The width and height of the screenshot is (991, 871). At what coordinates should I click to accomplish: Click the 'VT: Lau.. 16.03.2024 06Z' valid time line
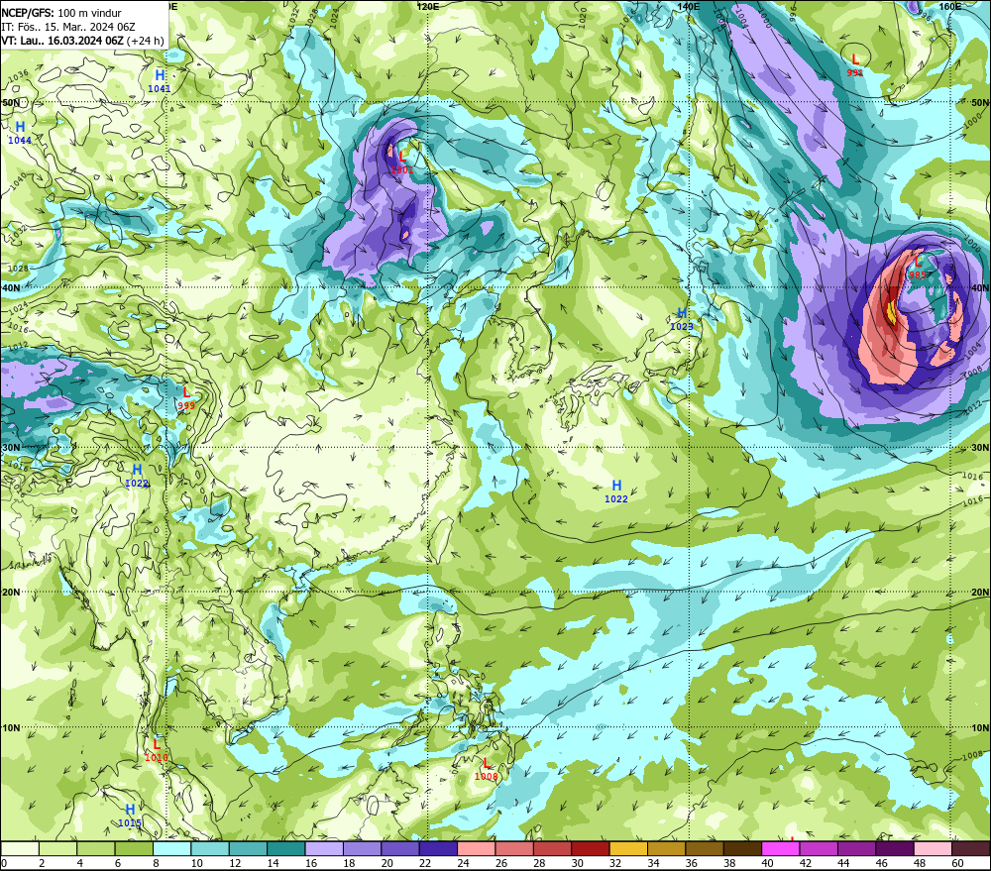pyautogui.click(x=62, y=41)
